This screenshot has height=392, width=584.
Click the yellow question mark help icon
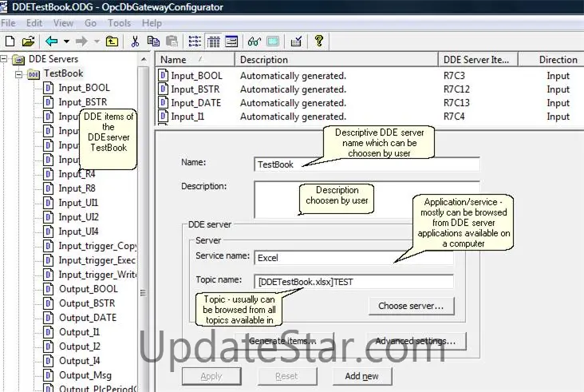coord(319,41)
